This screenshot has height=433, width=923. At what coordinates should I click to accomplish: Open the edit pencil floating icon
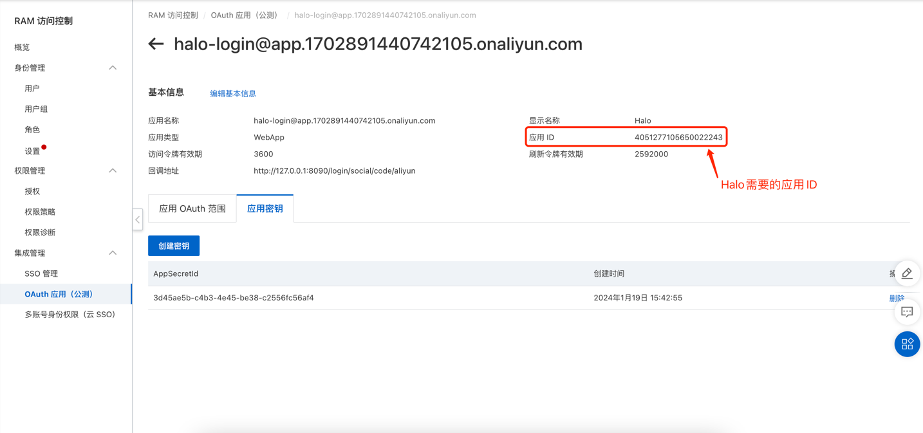[907, 273]
